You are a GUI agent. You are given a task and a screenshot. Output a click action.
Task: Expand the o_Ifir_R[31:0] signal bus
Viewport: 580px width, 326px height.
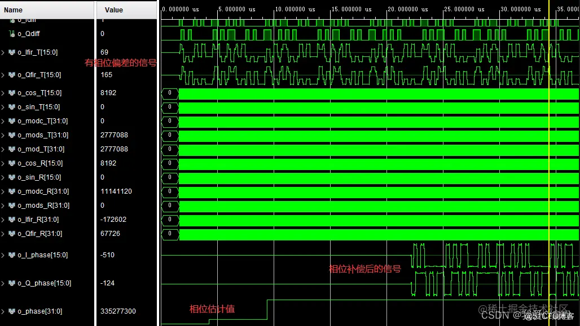pyautogui.click(x=3, y=220)
